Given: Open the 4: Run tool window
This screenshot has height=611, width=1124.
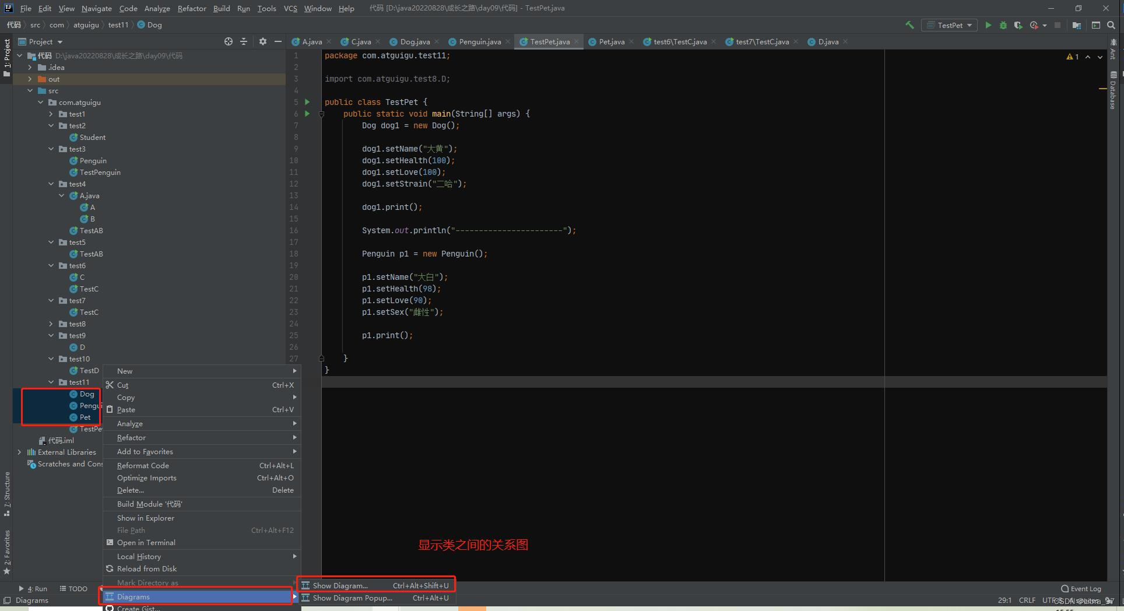Looking at the screenshot, I should click(33, 588).
